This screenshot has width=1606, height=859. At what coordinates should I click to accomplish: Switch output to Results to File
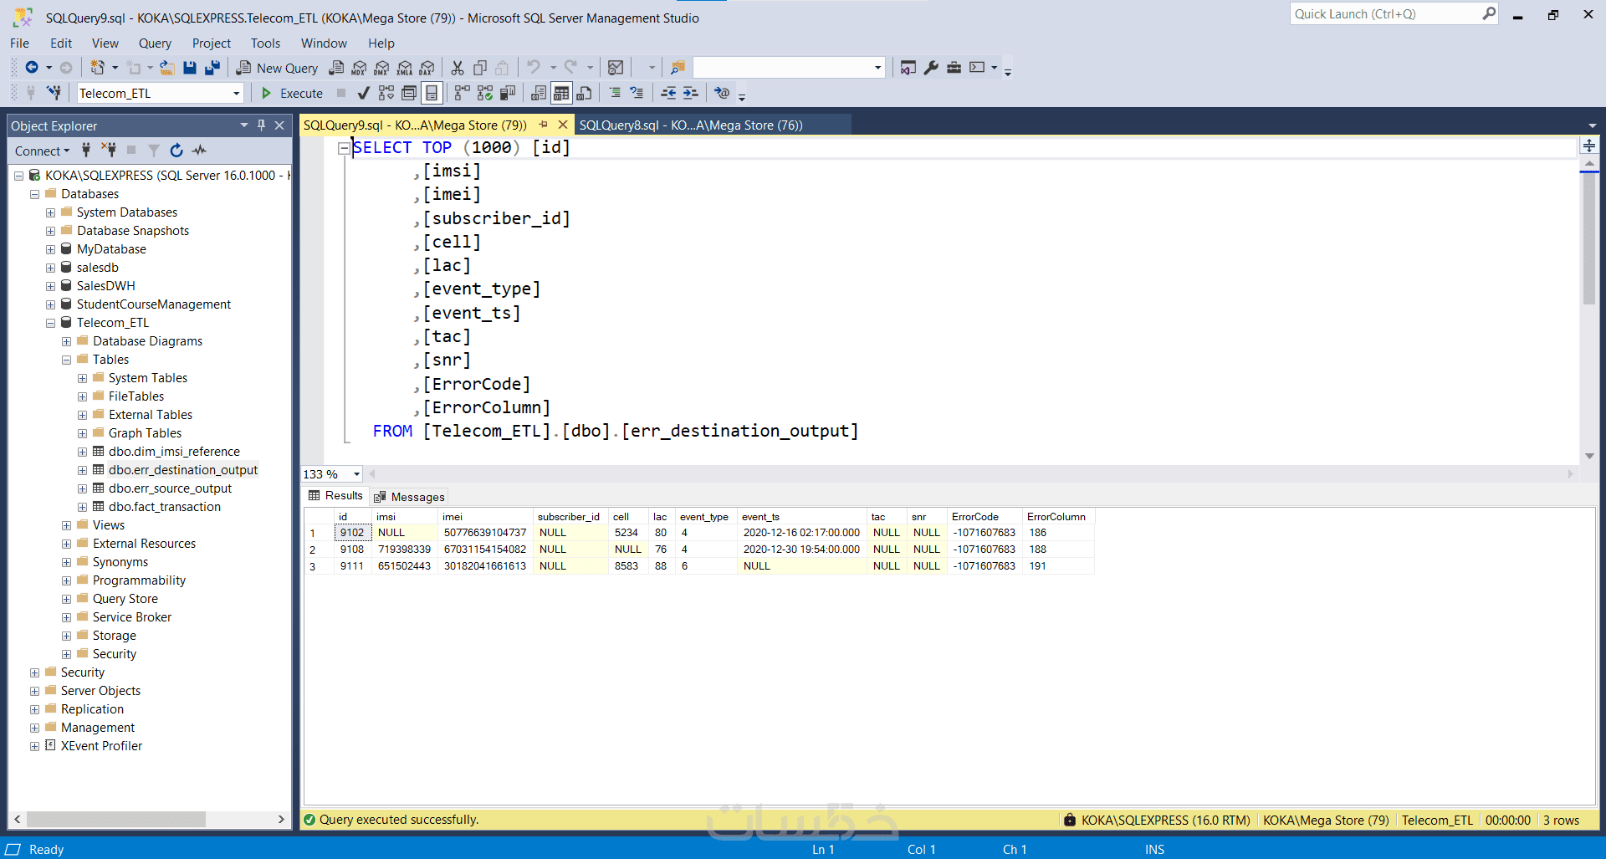pyautogui.click(x=584, y=93)
